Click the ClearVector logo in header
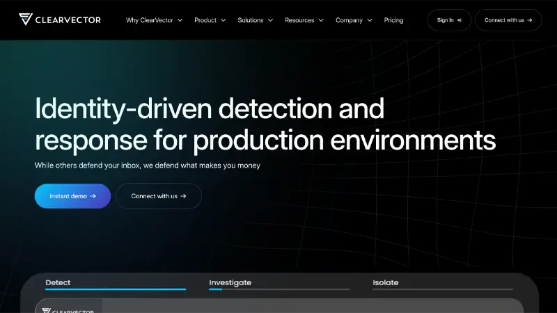 pos(60,19)
